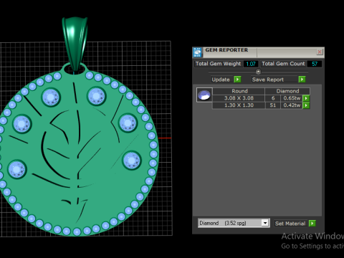
Task: Click the count cell showing 6
Action: [x=273, y=98]
